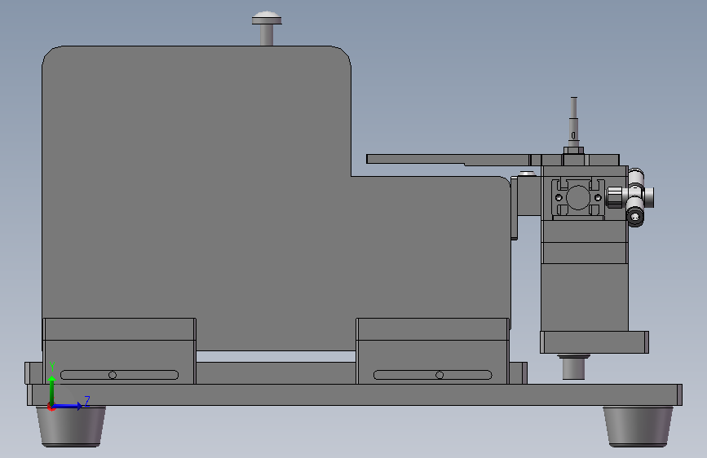This screenshot has width=707, height=458.
Task: Click the Z axis label
Action: point(87,401)
